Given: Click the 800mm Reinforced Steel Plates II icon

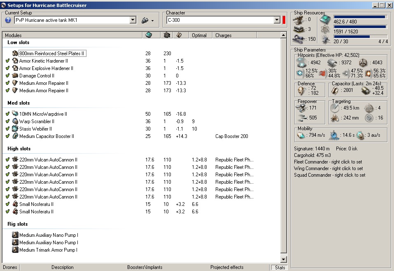Looking at the screenshot, I should (15, 53).
